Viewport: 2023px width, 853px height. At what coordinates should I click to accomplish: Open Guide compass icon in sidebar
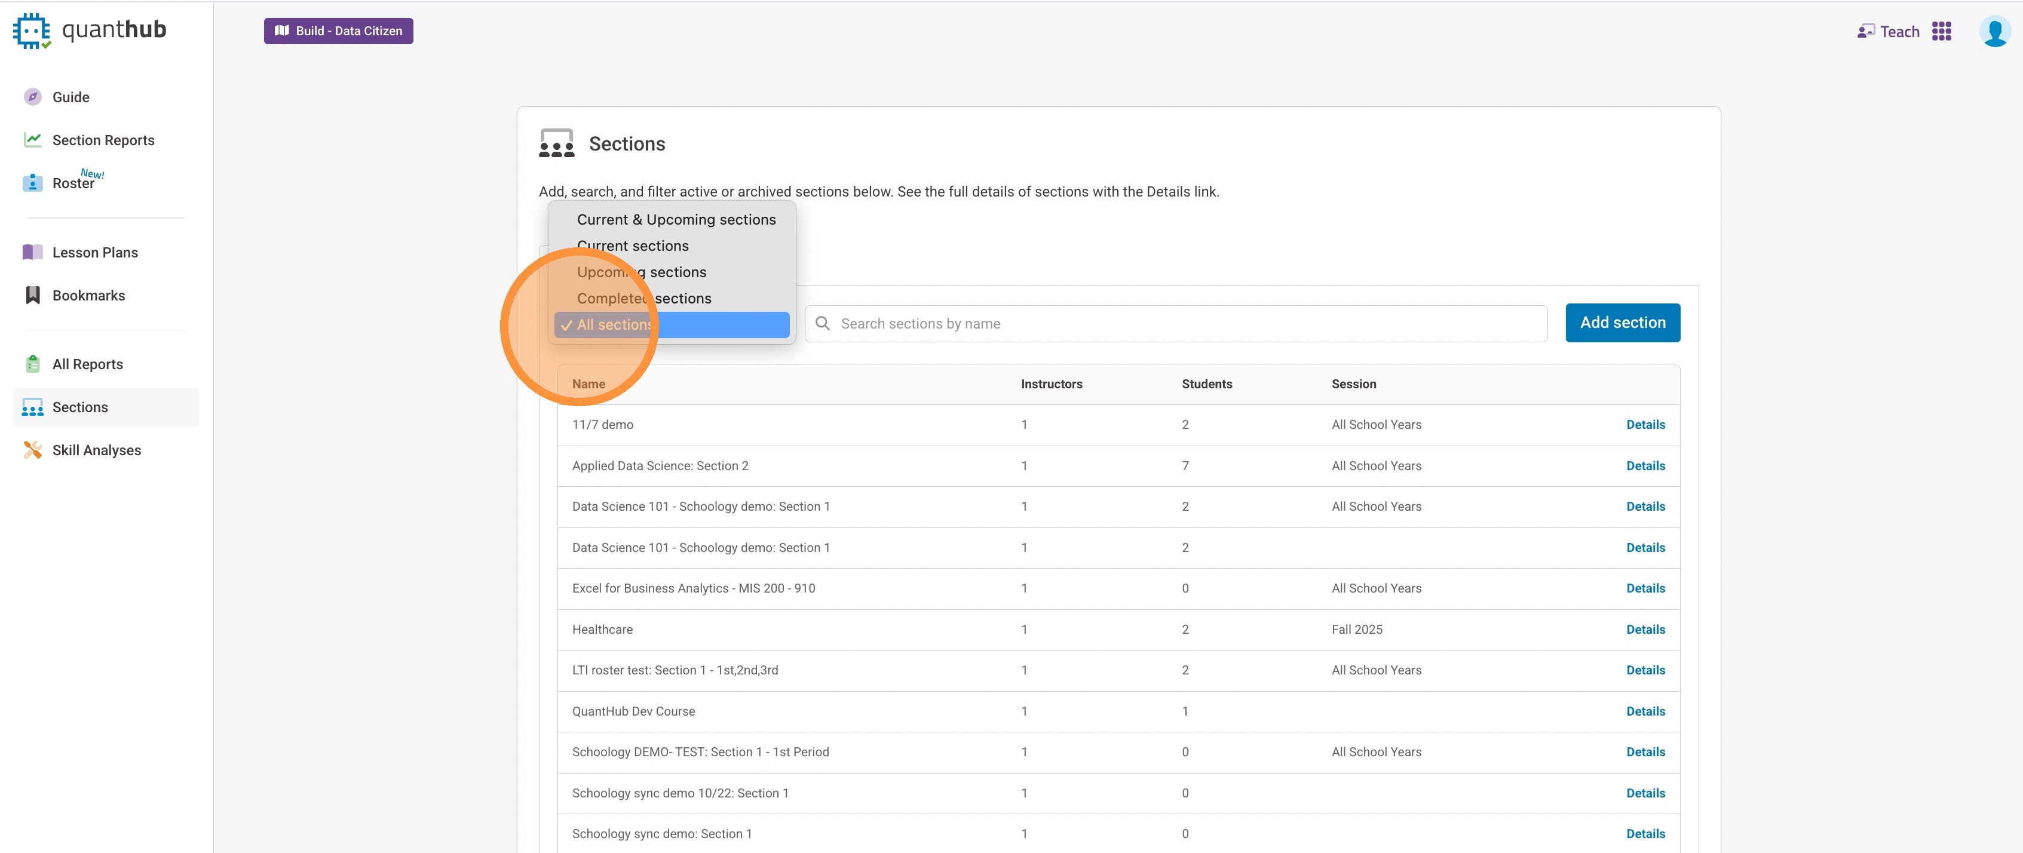click(x=32, y=97)
